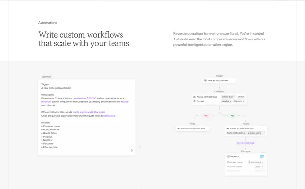Open the #sales-alerts channel dropdown
Viewport: 305px width, 189px height.
click(x=255, y=133)
